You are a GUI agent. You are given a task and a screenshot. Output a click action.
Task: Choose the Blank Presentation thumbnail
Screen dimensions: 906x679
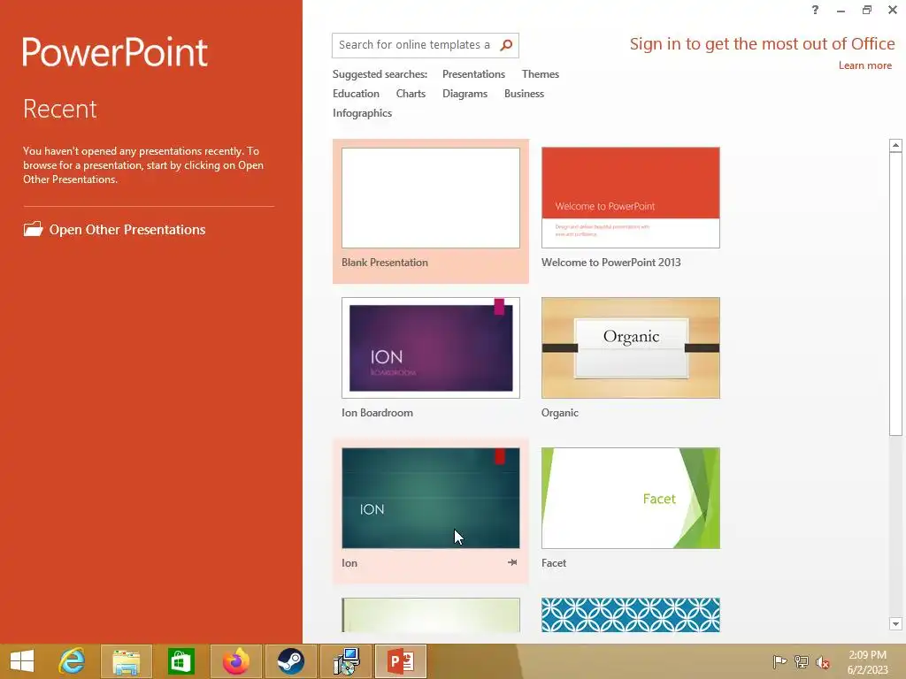point(431,198)
